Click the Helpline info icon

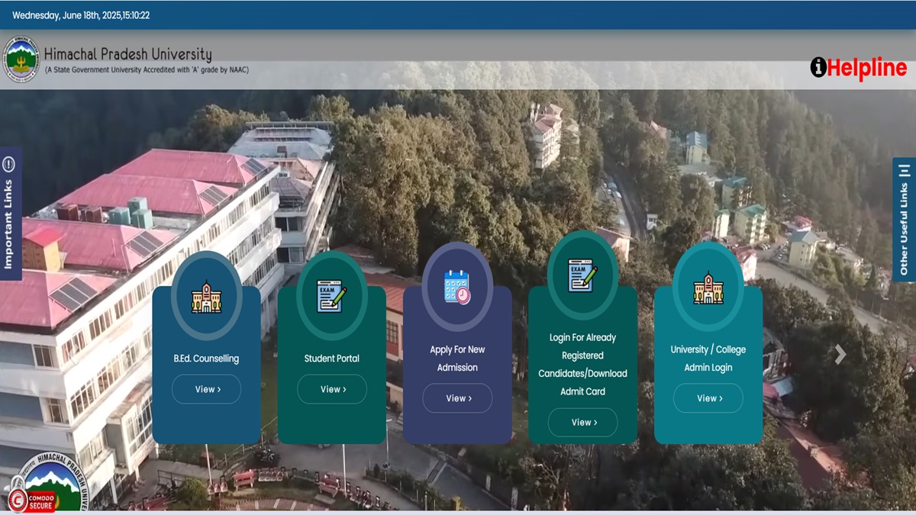[818, 68]
